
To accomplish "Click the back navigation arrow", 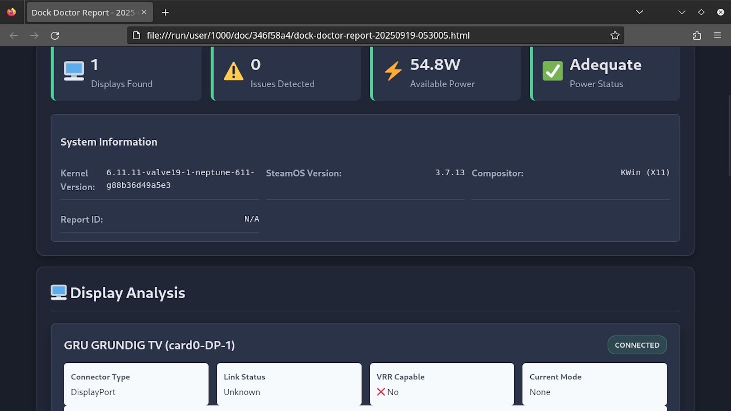I will pyautogui.click(x=14, y=35).
